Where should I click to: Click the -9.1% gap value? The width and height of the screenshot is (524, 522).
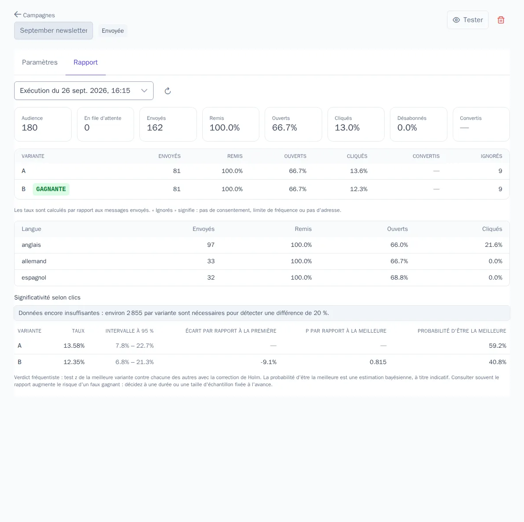pos(269,362)
